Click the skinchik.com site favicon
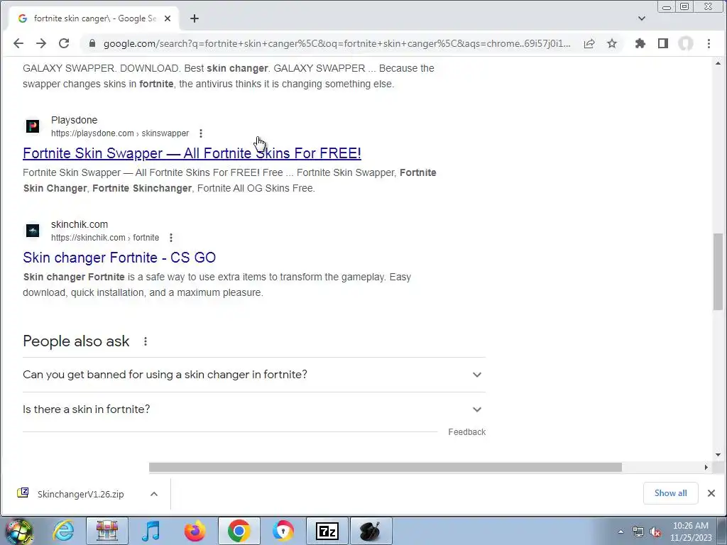The width and height of the screenshot is (727, 545). point(33,231)
